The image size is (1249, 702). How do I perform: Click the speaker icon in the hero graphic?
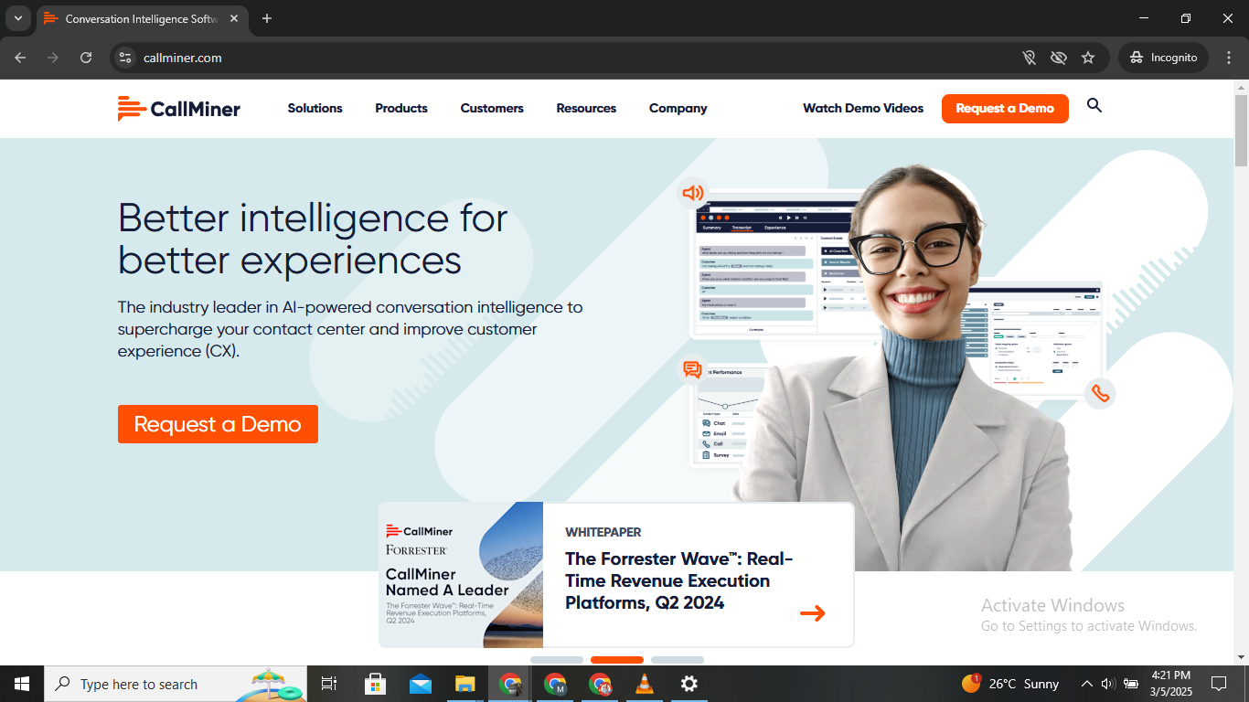(x=693, y=193)
